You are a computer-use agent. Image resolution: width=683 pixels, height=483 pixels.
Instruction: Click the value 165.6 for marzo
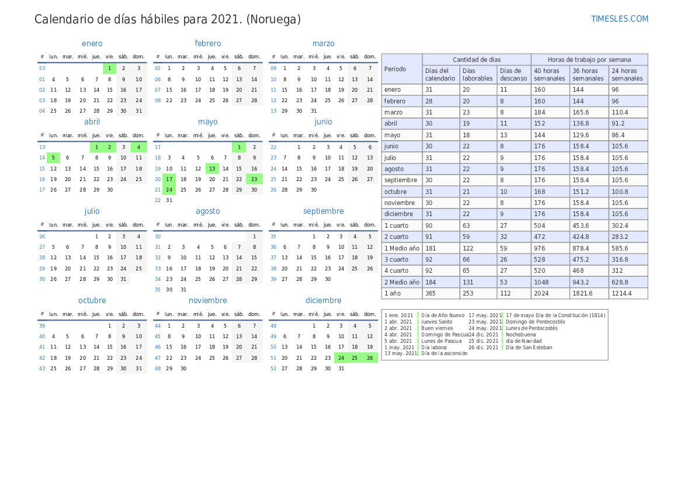point(581,112)
